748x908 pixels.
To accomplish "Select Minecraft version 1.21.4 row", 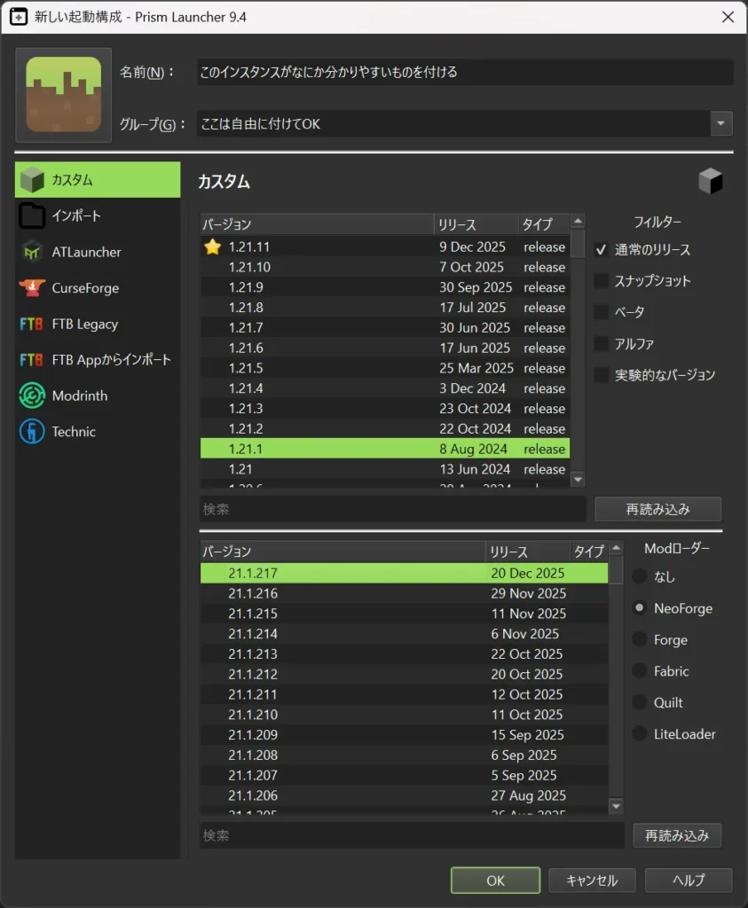I will click(384, 388).
